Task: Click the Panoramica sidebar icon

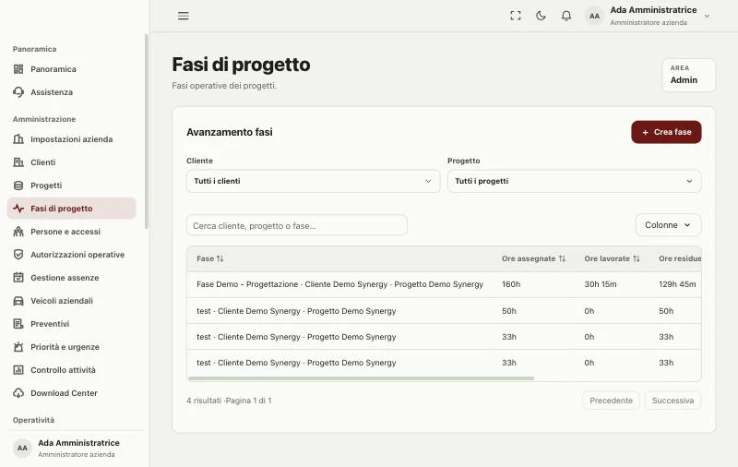Action: (18, 69)
